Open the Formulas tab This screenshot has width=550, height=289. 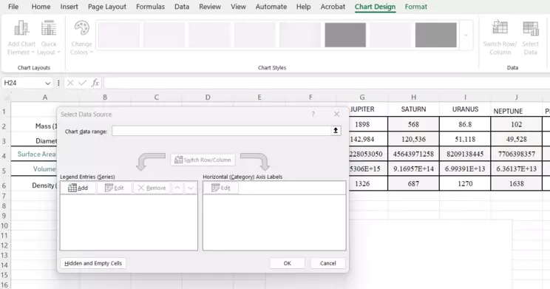pyautogui.click(x=151, y=7)
